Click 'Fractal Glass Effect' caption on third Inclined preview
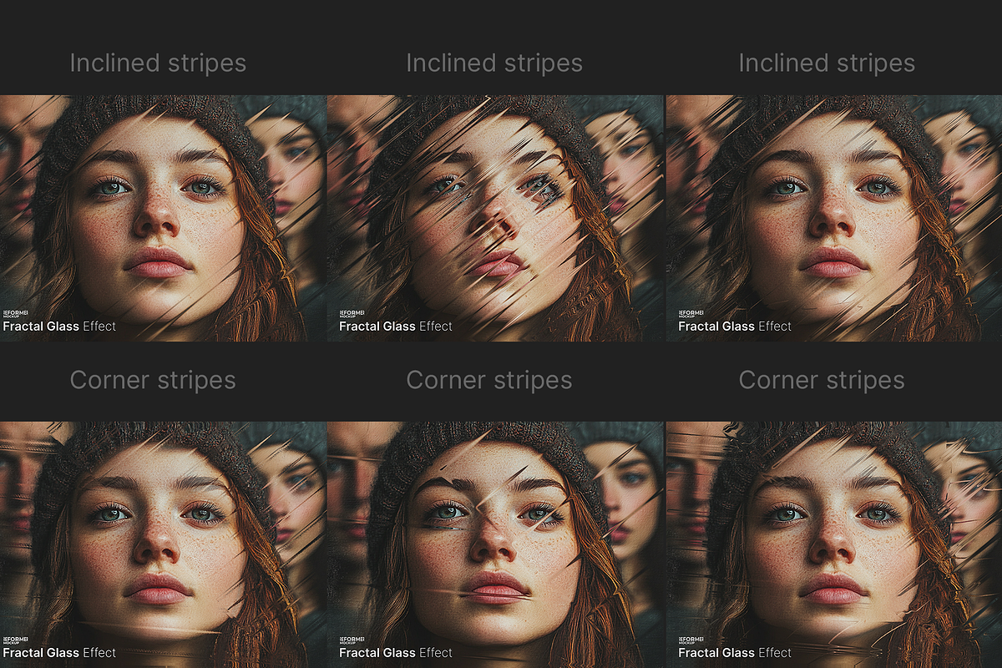The width and height of the screenshot is (1002, 668). point(735,326)
